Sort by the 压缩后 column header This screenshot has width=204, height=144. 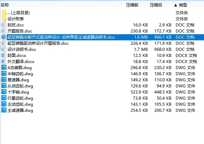click(x=156, y=5)
